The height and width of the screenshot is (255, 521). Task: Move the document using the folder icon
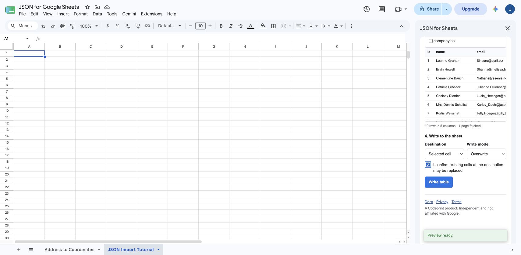tap(97, 7)
